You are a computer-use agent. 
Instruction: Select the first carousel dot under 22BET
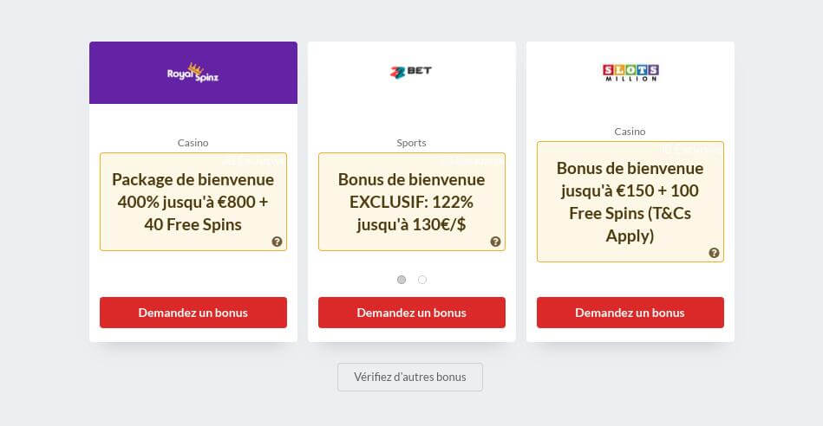(402, 280)
